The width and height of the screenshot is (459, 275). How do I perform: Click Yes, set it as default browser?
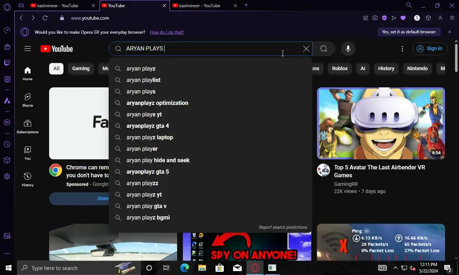coord(409,32)
